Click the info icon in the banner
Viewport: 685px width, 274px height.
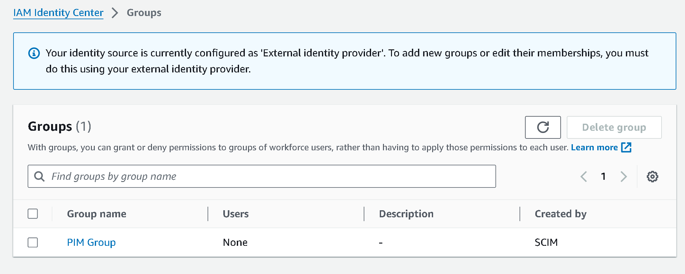34,53
